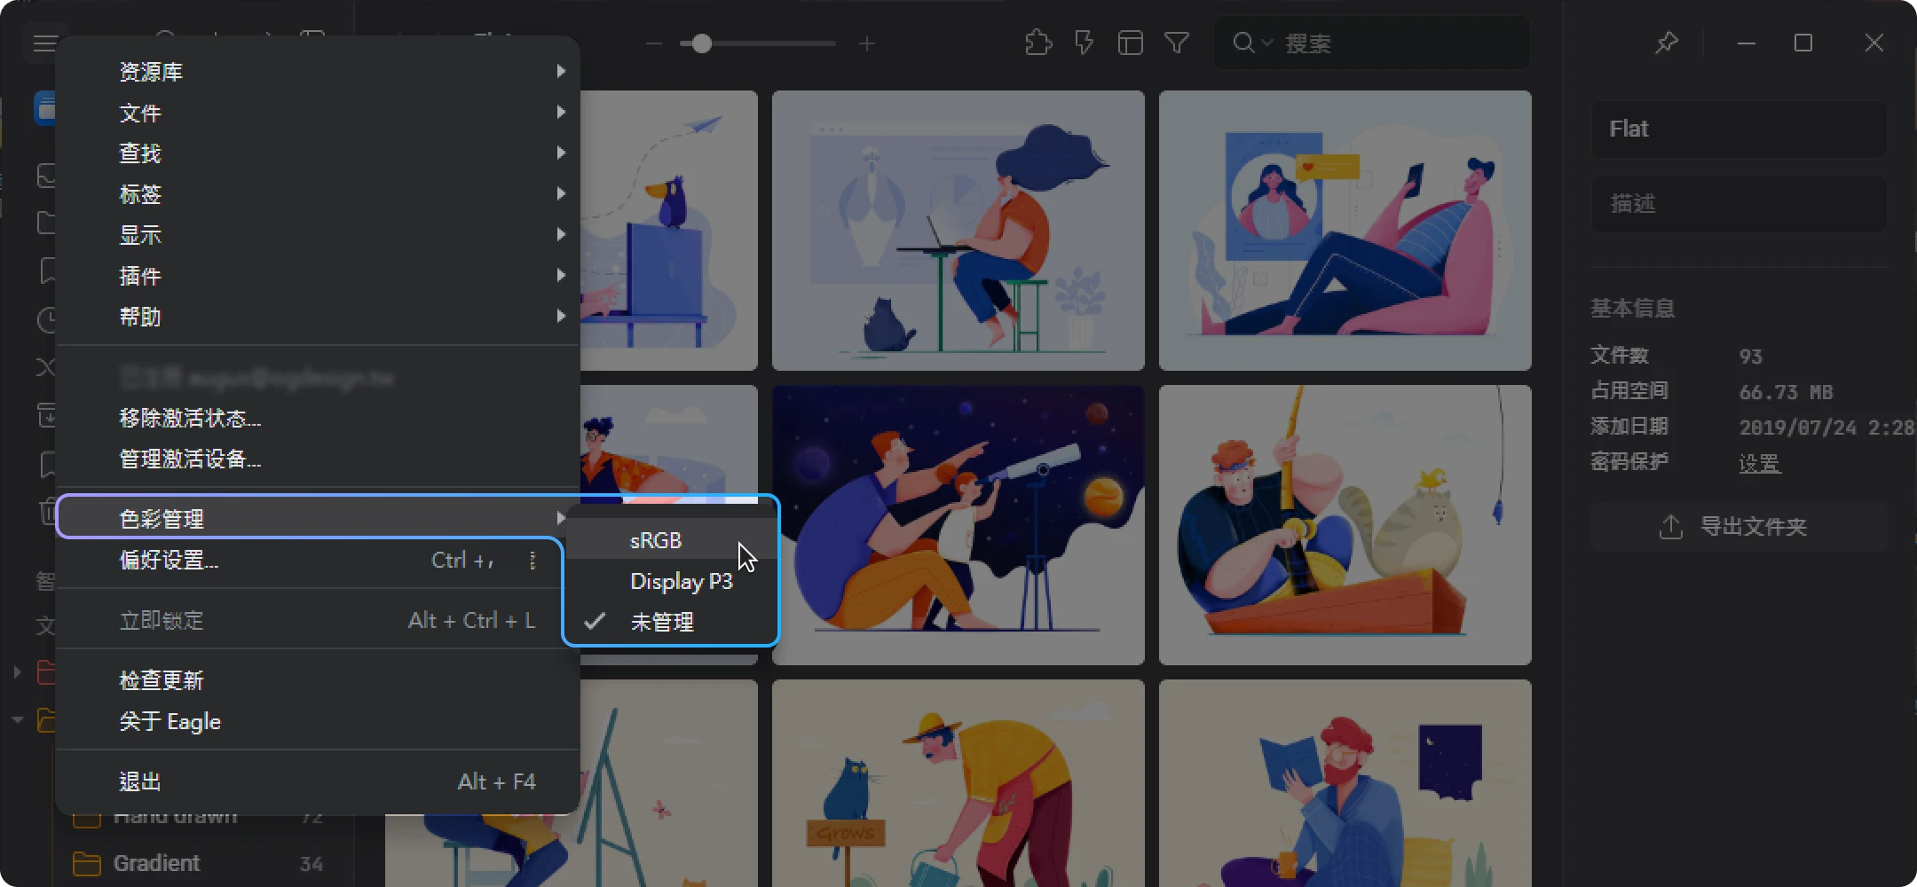Click the search magnifier icon
The image size is (1917, 887).
[1243, 43]
